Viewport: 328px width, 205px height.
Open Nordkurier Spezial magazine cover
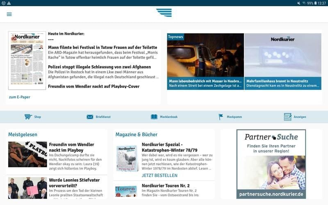point(127,158)
